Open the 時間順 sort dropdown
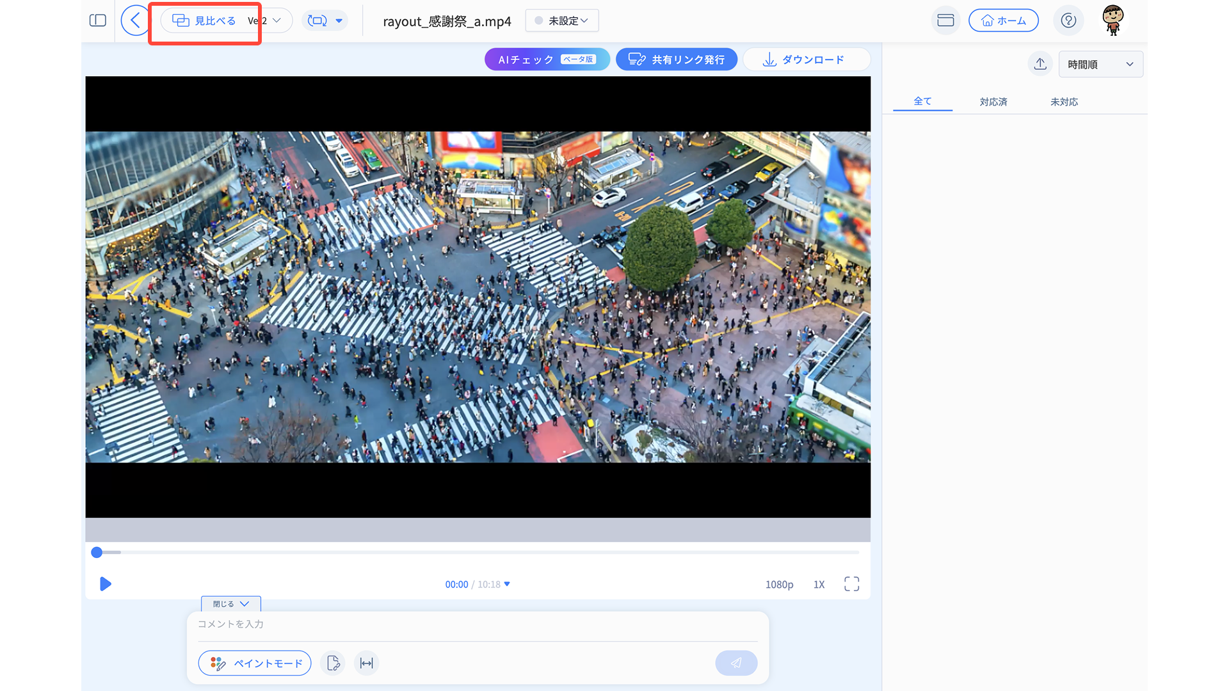The image size is (1229, 691). click(1100, 64)
